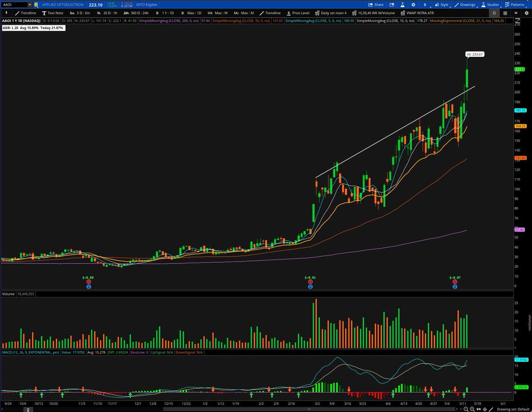
Task: Load the 10,30,40 WK W/Volume study set
Action: [x=373, y=13]
